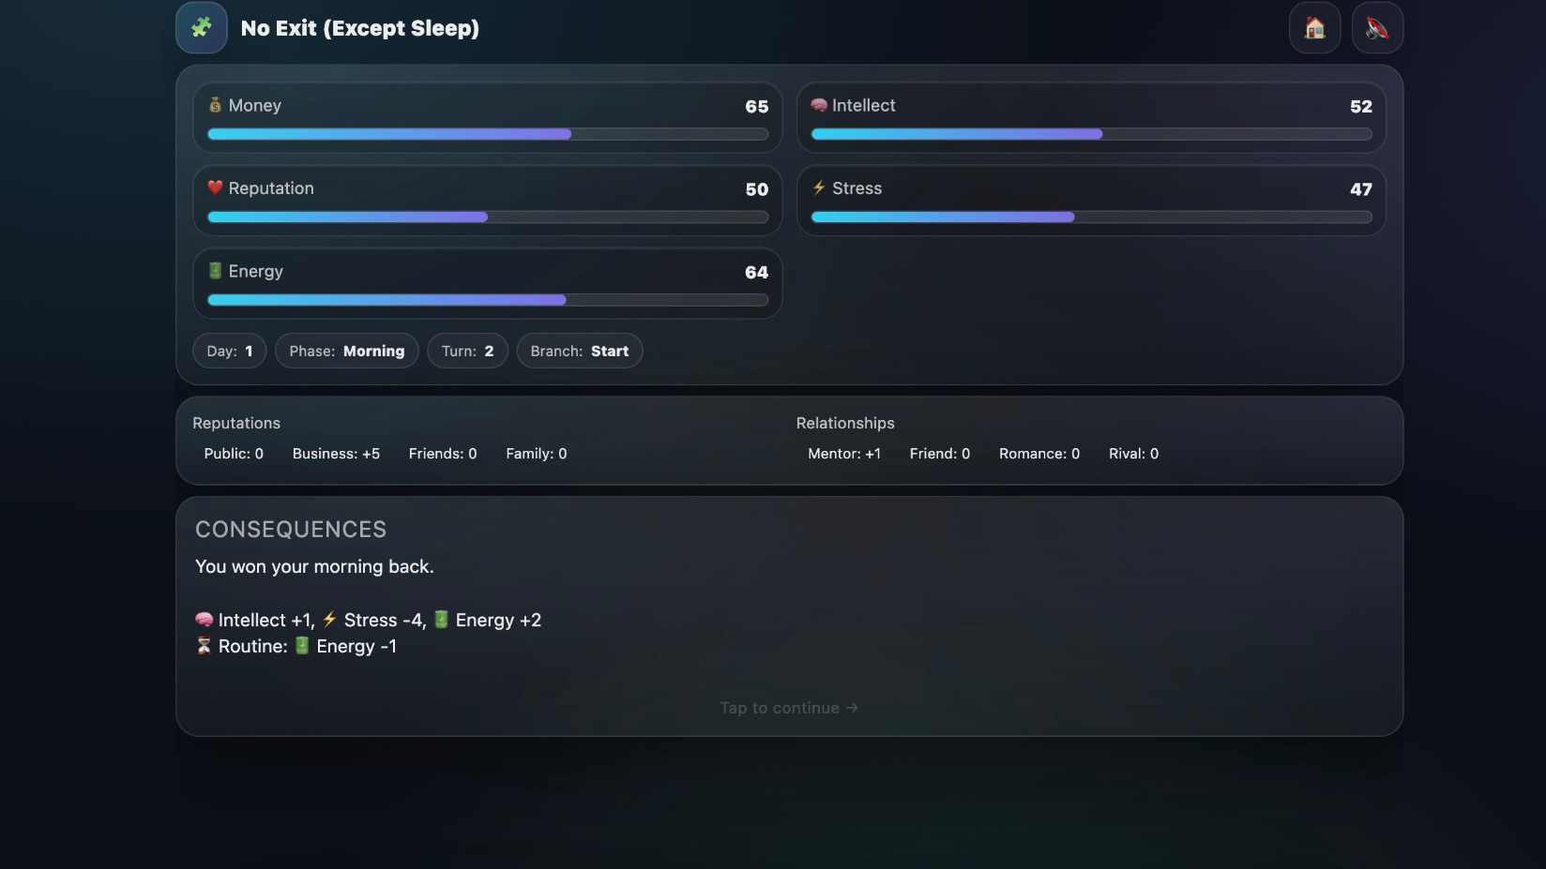This screenshot has width=1546, height=869.
Task: Click the lightning bolt Stress icon
Action: pyautogui.click(x=819, y=187)
